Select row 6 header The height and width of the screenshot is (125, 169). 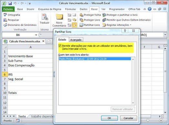[x=5, y=74]
